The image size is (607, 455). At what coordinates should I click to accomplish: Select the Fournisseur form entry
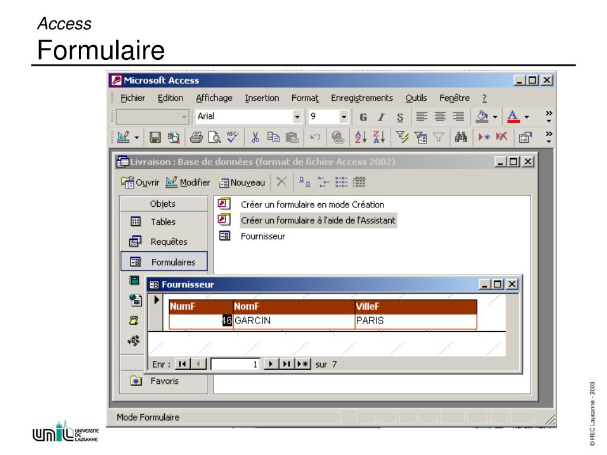click(x=263, y=236)
